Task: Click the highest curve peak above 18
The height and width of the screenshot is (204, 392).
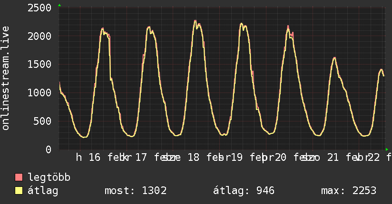Action: (x=195, y=21)
